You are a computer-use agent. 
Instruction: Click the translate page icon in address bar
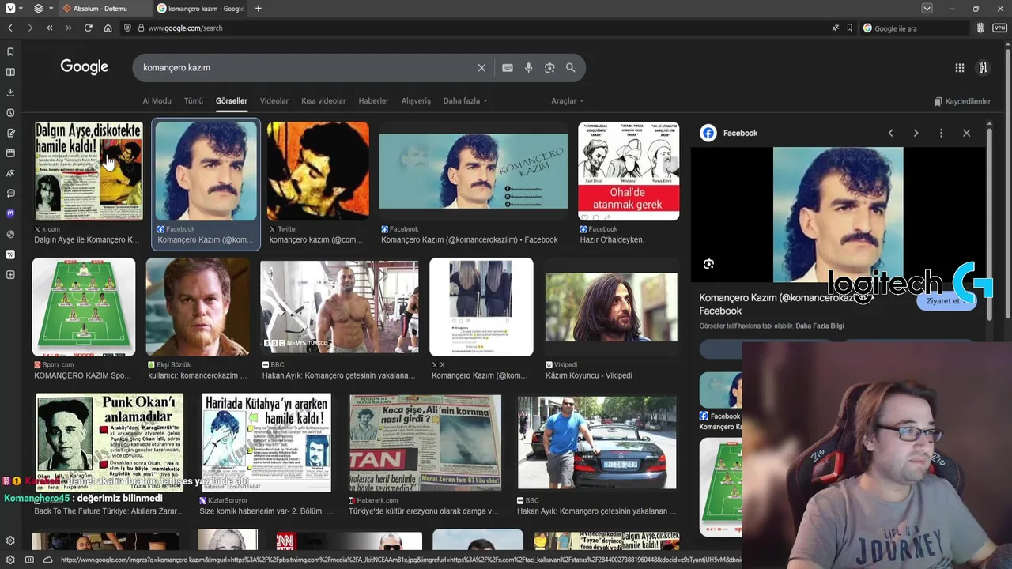pos(836,28)
